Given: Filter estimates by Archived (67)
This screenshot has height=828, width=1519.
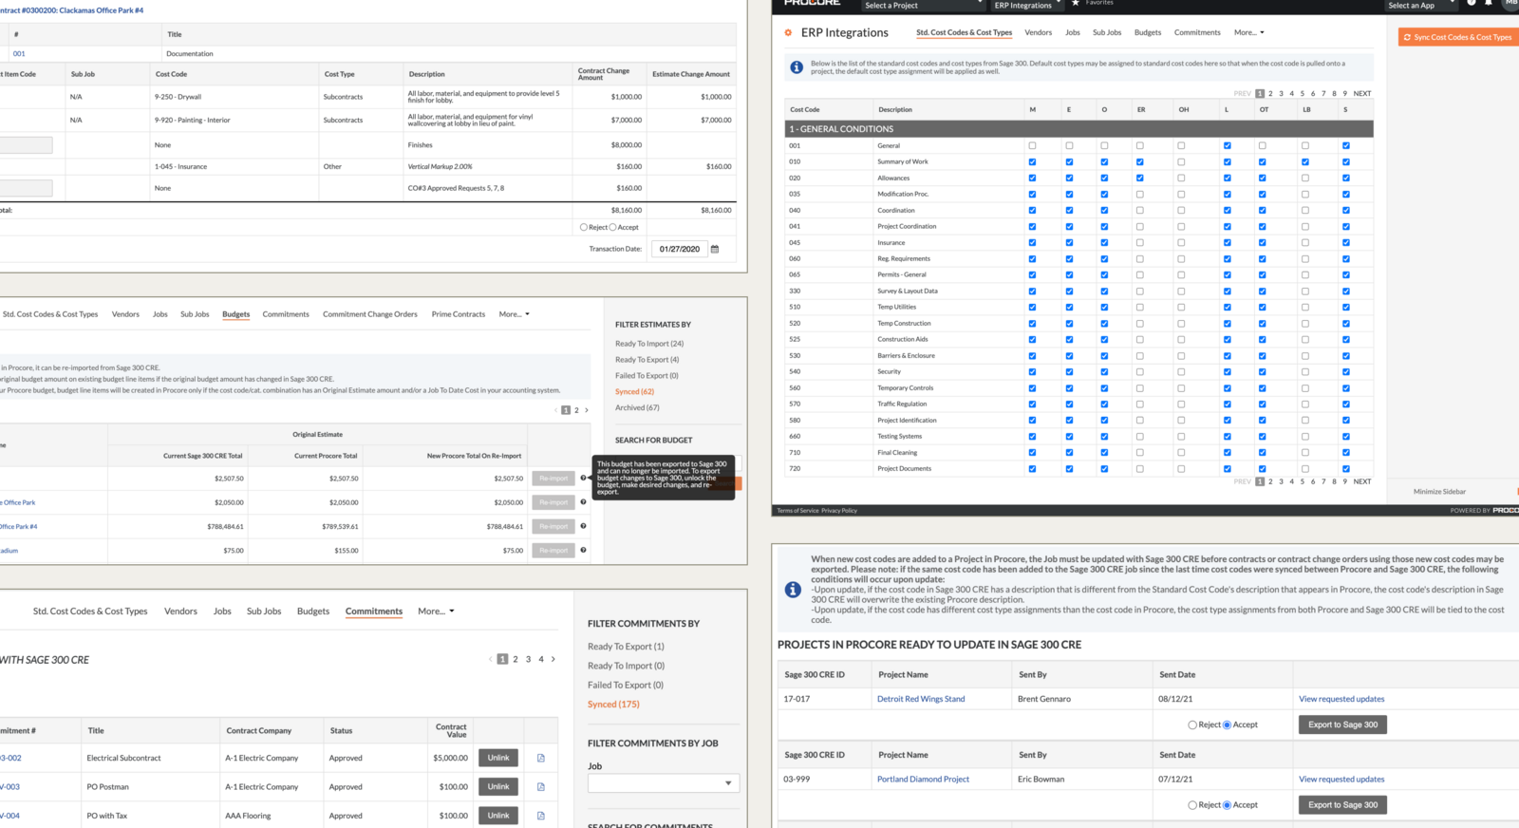Looking at the screenshot, I should coord(637,407).
